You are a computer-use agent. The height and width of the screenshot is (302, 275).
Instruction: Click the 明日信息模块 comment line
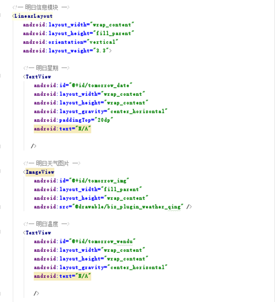41,7
